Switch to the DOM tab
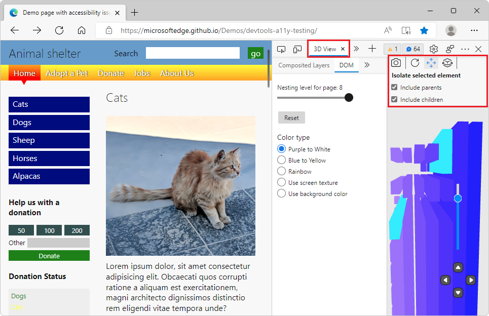489x316 pixels. pos(347,65)
